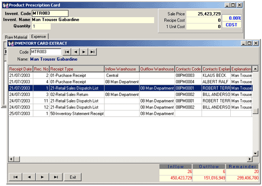Click the Code field containing MTR003 in Inventory Card Extract
The image size is (262, 186).
click(46, 52)
